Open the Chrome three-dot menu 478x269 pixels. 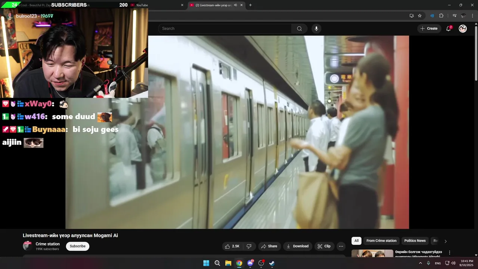tap(472, 16)
